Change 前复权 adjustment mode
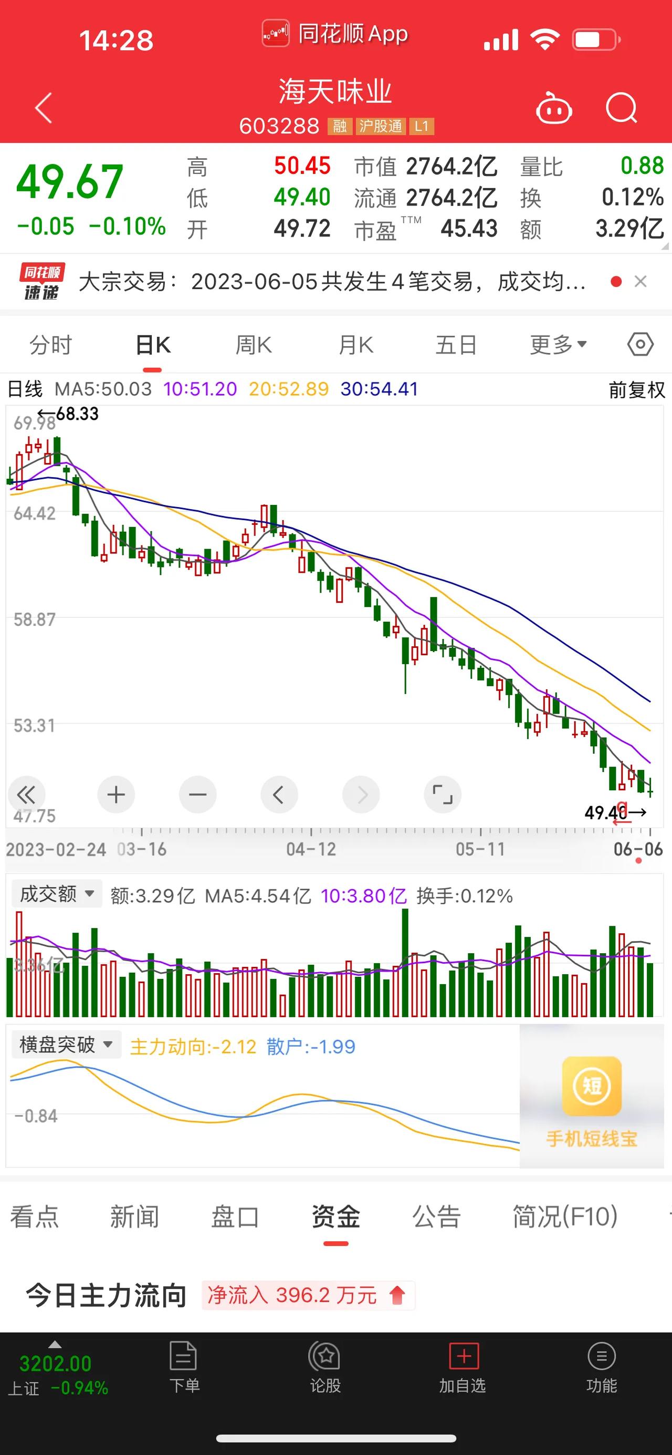 (636, 390)
